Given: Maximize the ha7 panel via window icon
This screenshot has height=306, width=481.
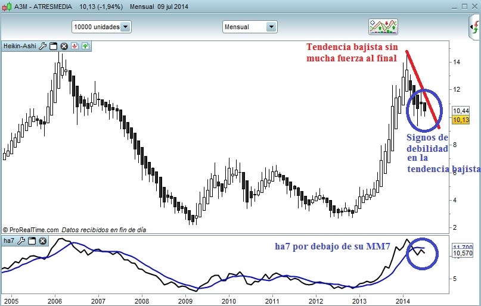Looking at the screenshot, I should pos(32,241).
